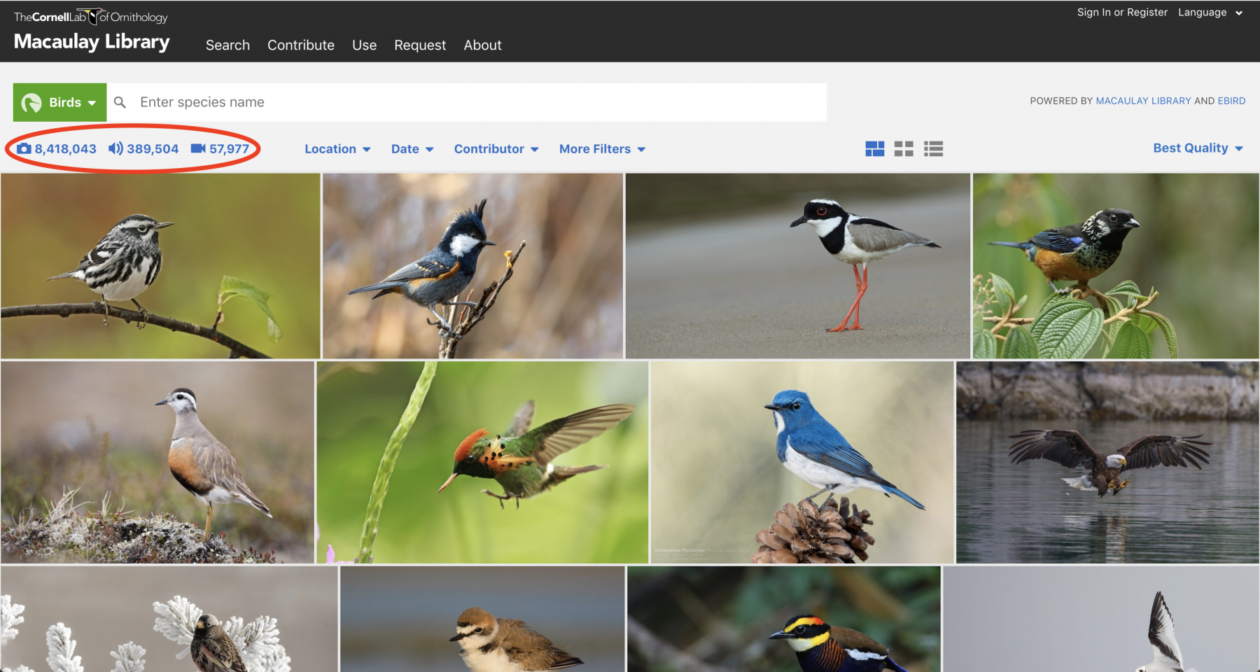Open the Birds taxon dropdown

click(60, 102)
